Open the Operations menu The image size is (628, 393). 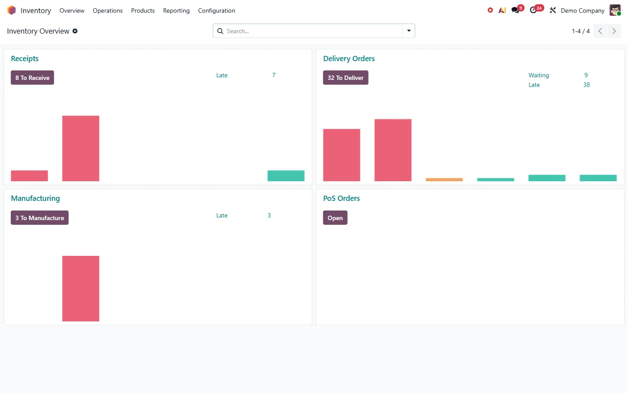tap(108, 10)
